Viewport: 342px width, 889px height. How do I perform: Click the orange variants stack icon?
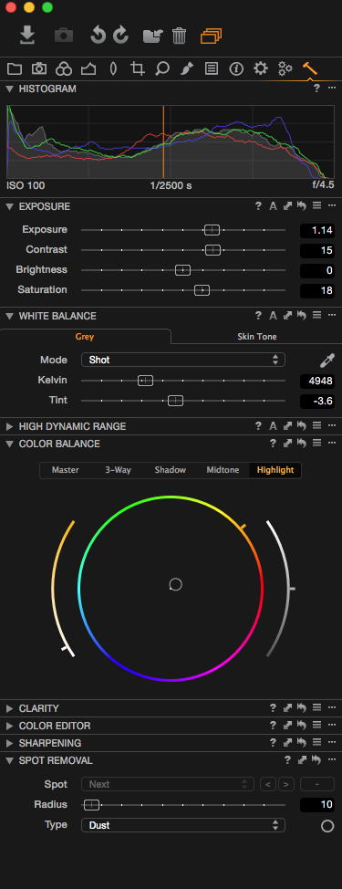click(211, 37)
